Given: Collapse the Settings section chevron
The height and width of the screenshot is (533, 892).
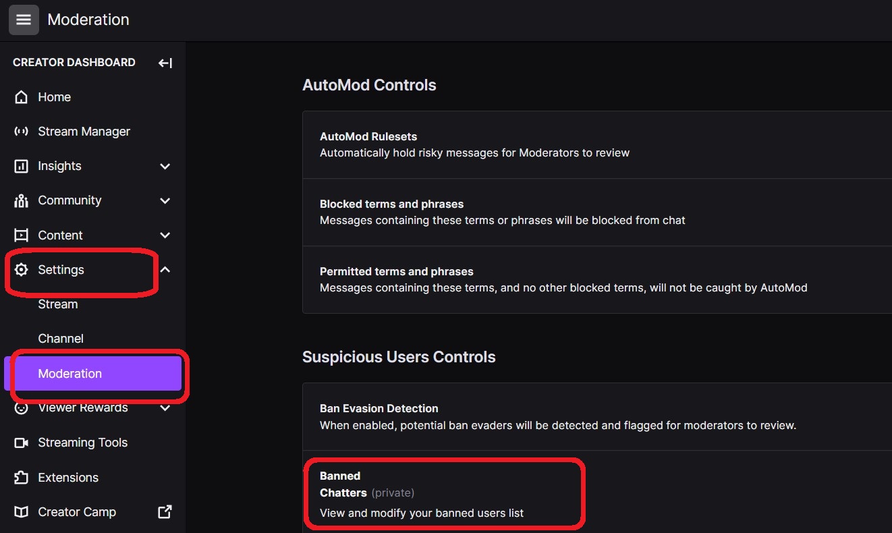Looking at the screenshot, I should click(165, 270).
